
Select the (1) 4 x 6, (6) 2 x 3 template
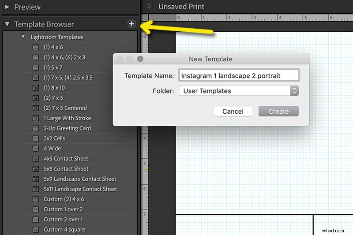64,57
